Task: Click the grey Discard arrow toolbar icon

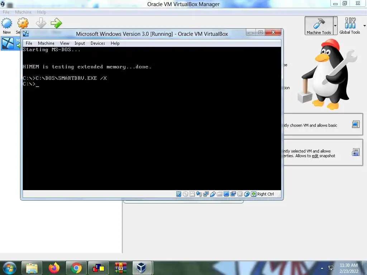Action: point(41,23)
